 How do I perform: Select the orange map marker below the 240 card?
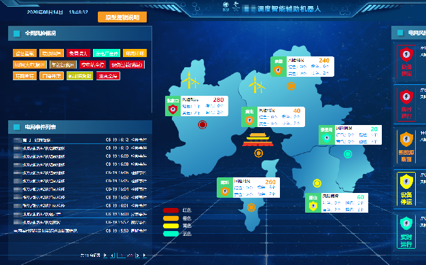tap(291, 86)
